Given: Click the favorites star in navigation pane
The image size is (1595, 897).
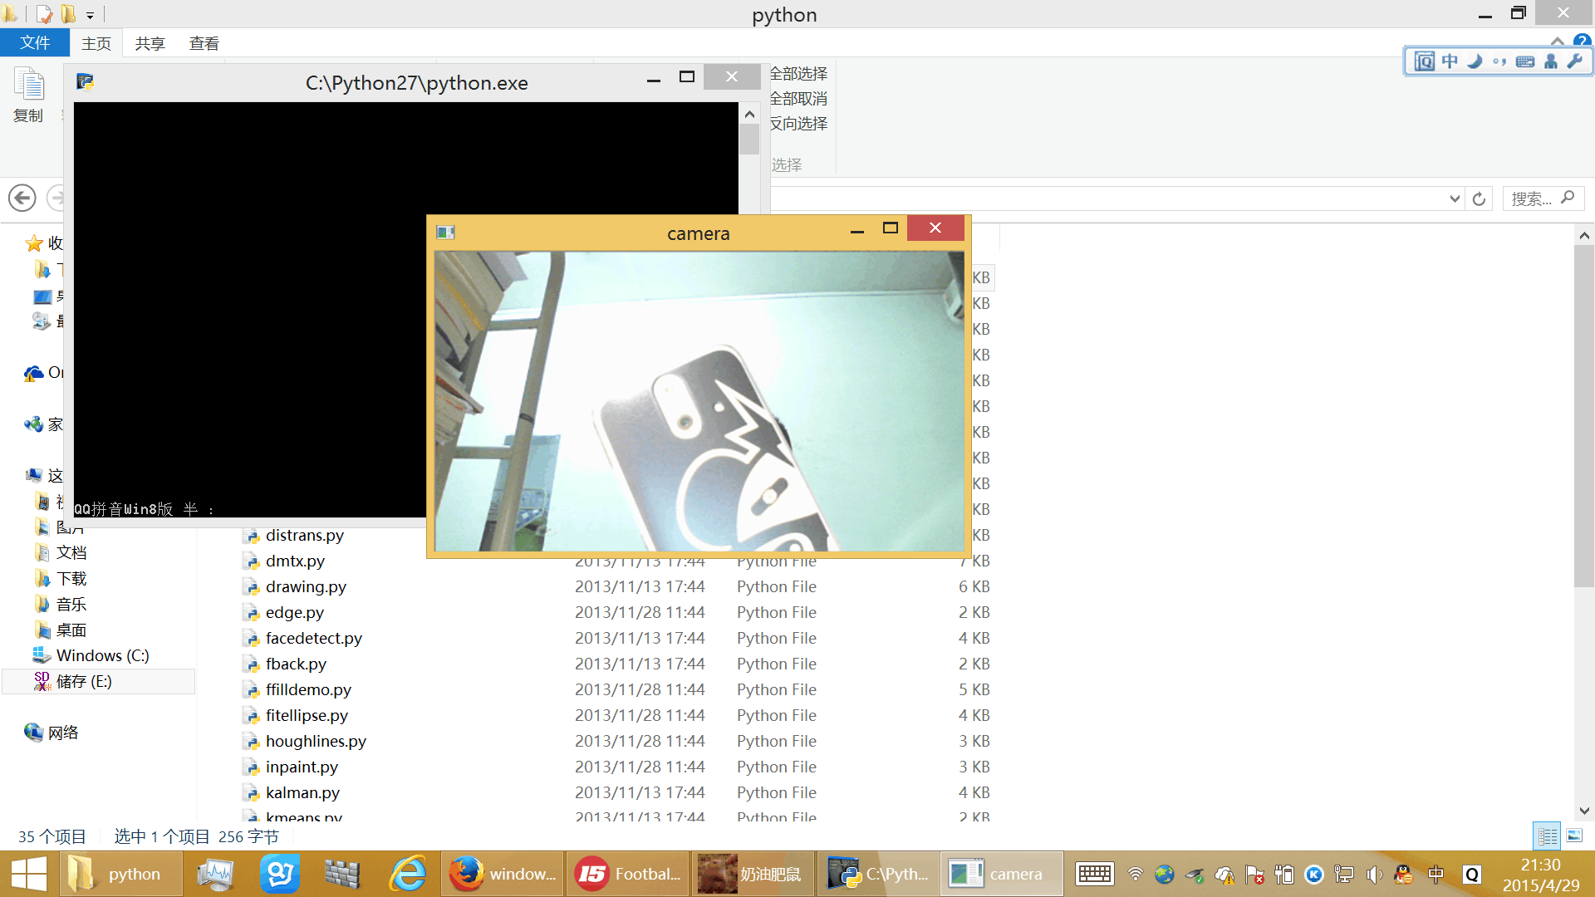Looking at the screenshot, I should [x=34, y=243].
